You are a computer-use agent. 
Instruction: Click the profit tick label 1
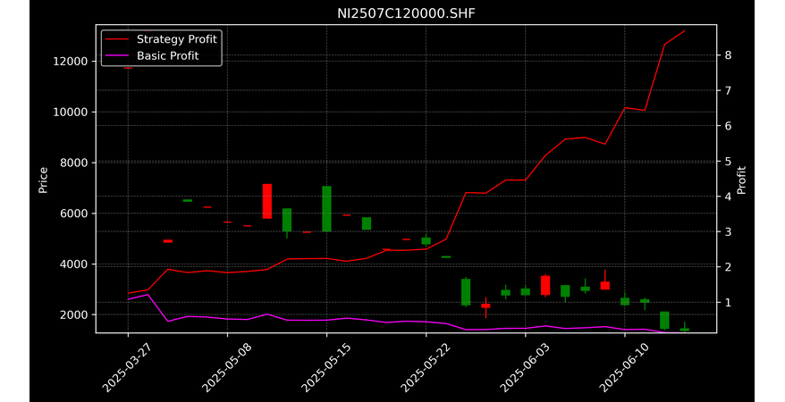pos(728,303)
